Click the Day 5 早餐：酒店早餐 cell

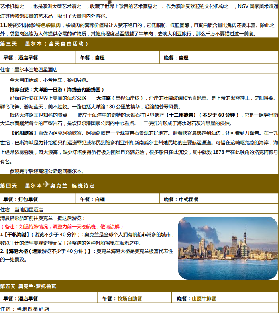click(21, 298)
